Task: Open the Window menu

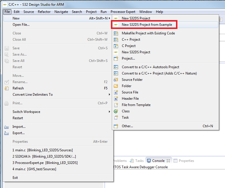Action: point(146,12)
